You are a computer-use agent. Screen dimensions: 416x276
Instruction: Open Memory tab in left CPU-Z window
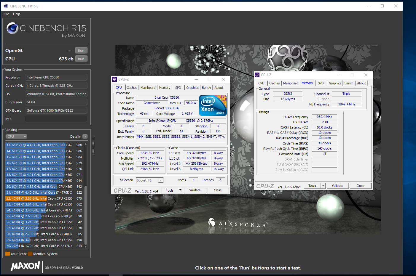[x=165, y=88]
